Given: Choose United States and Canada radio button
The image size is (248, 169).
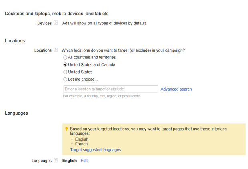Looking at the screenshot, I should coord(65,65).
